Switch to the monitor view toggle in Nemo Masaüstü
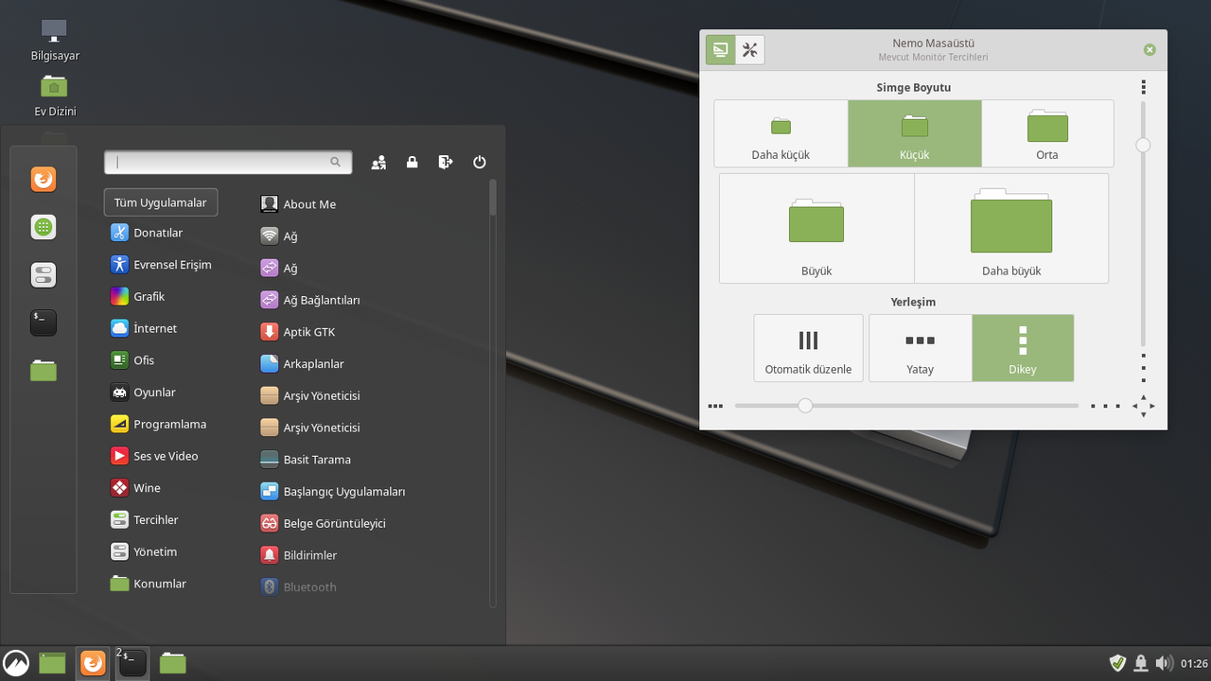This screenshot has width=1211, height=681. coord(721,50)
